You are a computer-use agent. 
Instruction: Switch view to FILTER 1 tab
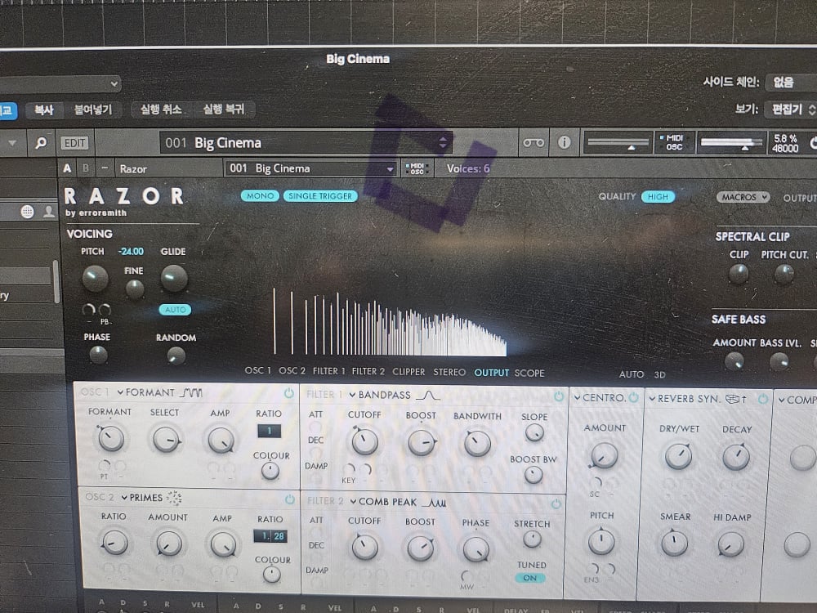(x=328, y=371)
